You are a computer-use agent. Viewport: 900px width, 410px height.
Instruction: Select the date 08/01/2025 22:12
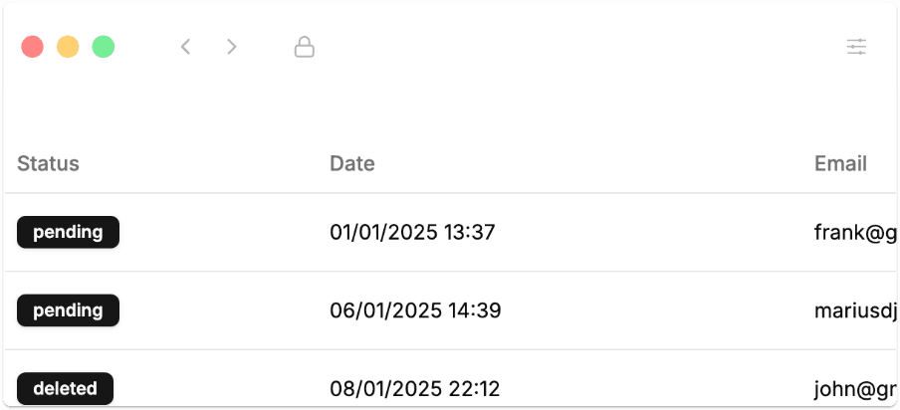[x=415, y=389]
